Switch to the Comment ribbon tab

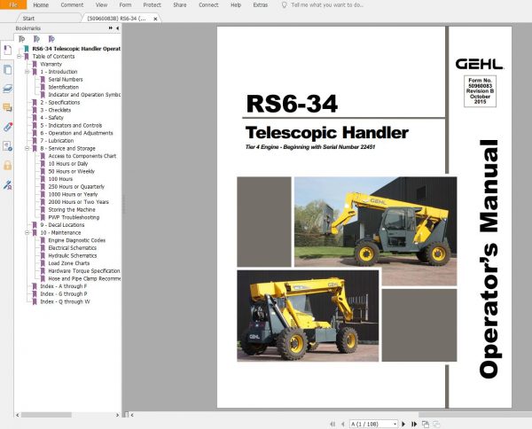click(72, 4)
